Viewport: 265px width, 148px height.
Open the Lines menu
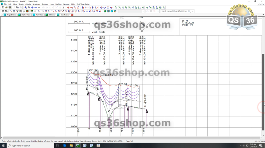pyautogui.click(x=52, y=4)
